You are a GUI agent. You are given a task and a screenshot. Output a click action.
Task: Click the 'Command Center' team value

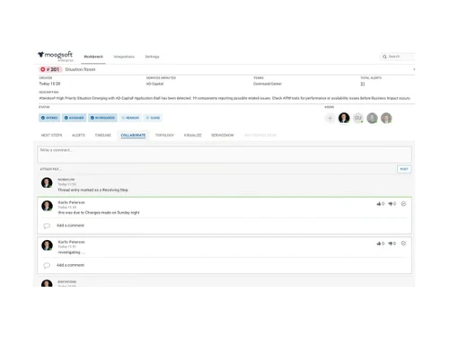point(268,84)
